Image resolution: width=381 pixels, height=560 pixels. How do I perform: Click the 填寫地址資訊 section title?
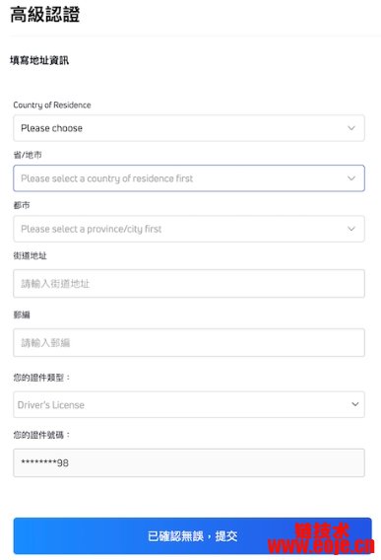(39, 60)
